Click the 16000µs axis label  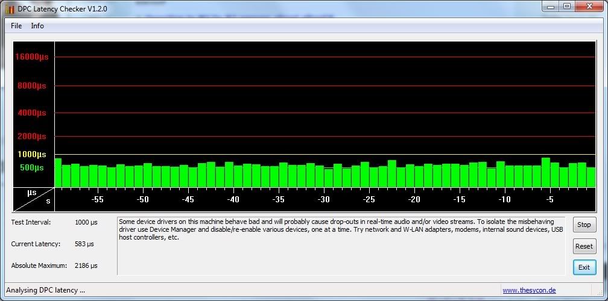click(x=32, y=57)
